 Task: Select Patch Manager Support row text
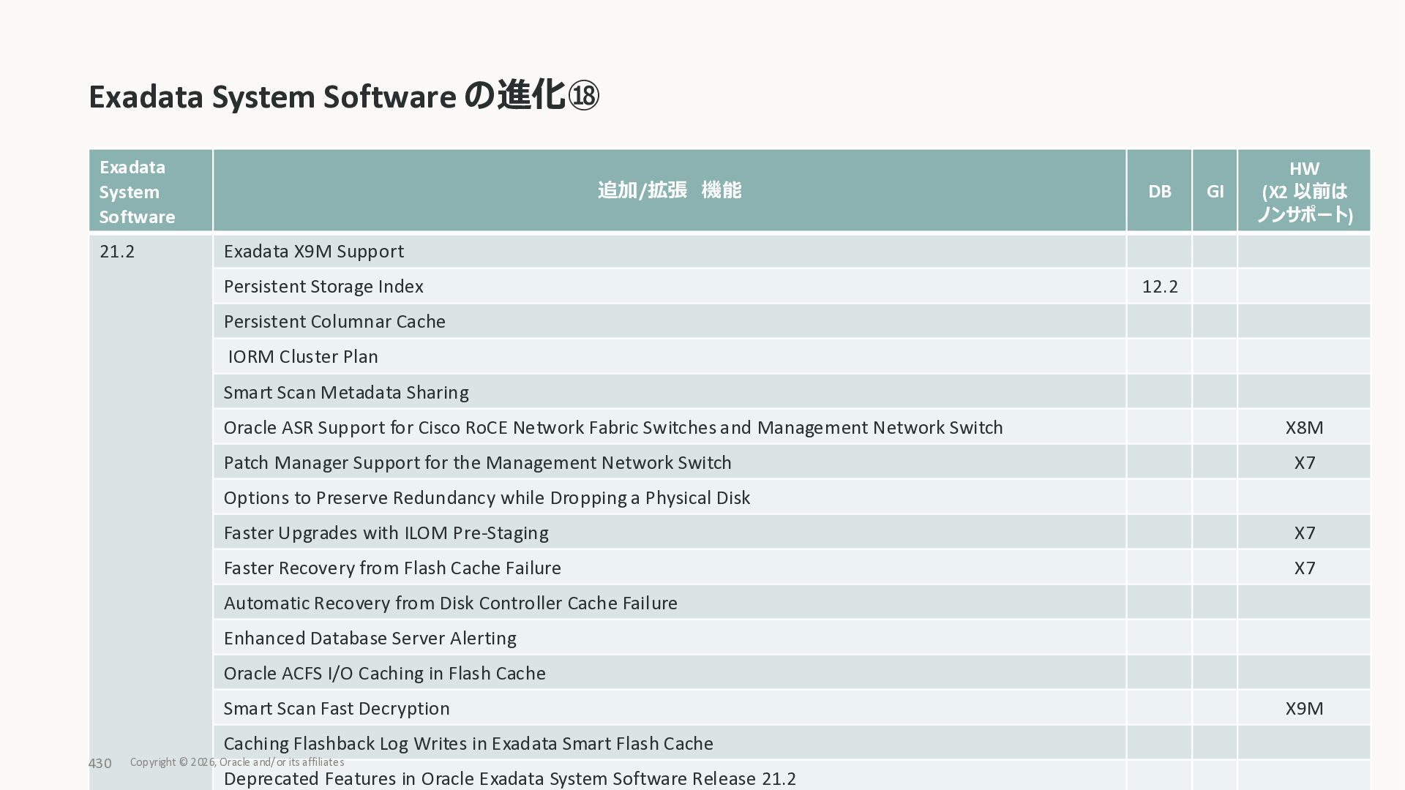point(477,463)
